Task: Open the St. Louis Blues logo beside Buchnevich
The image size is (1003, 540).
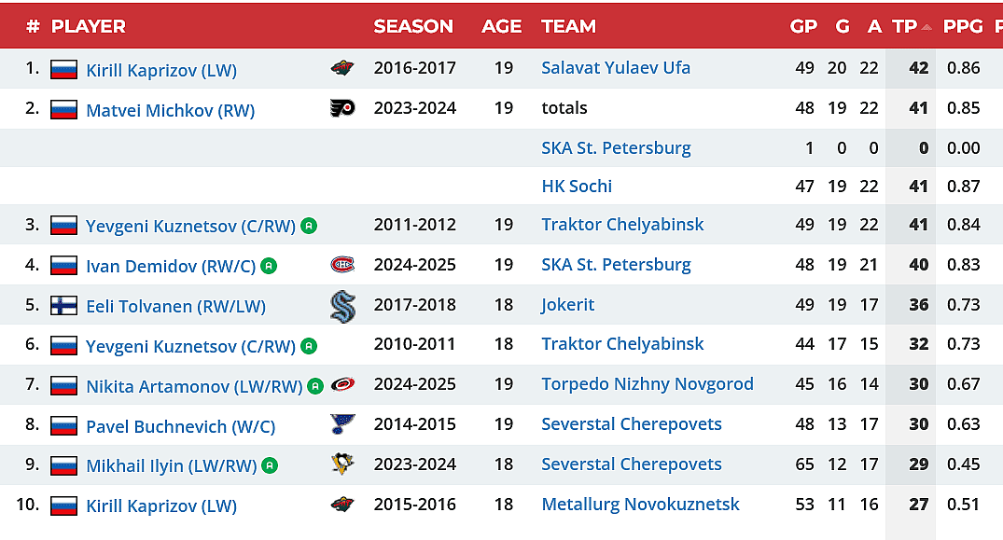Action: [342, 424]
